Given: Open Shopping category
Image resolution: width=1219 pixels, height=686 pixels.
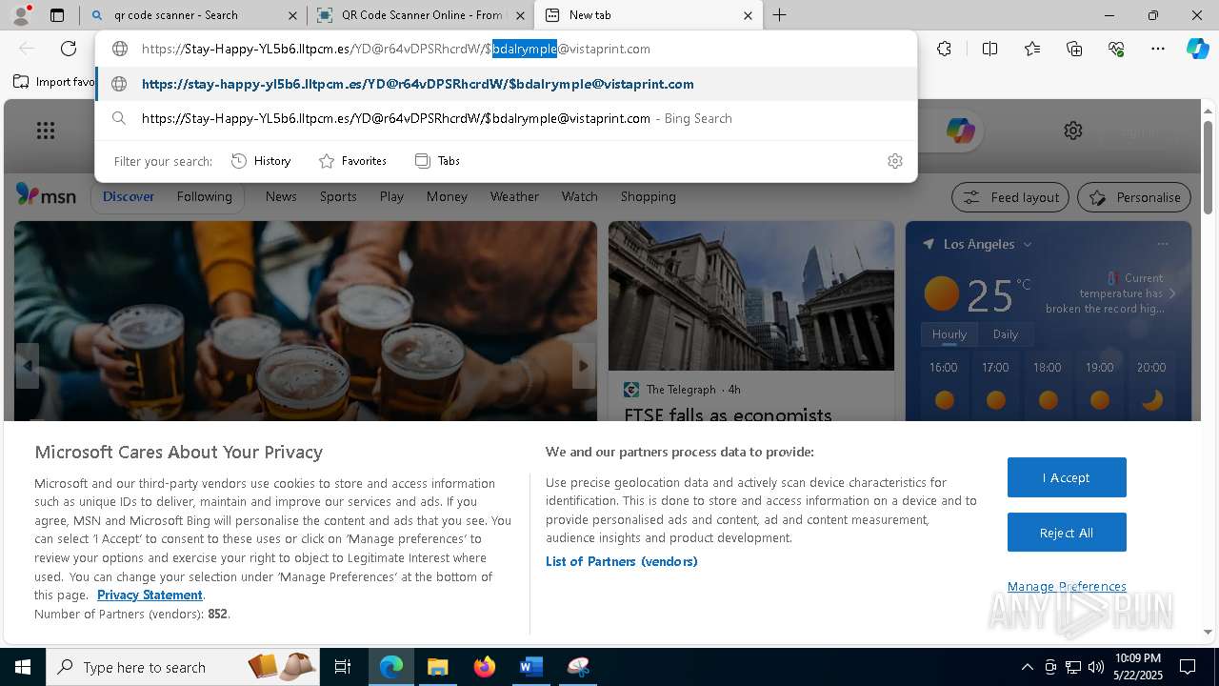Looking at the screenshot, I should 648,196.
